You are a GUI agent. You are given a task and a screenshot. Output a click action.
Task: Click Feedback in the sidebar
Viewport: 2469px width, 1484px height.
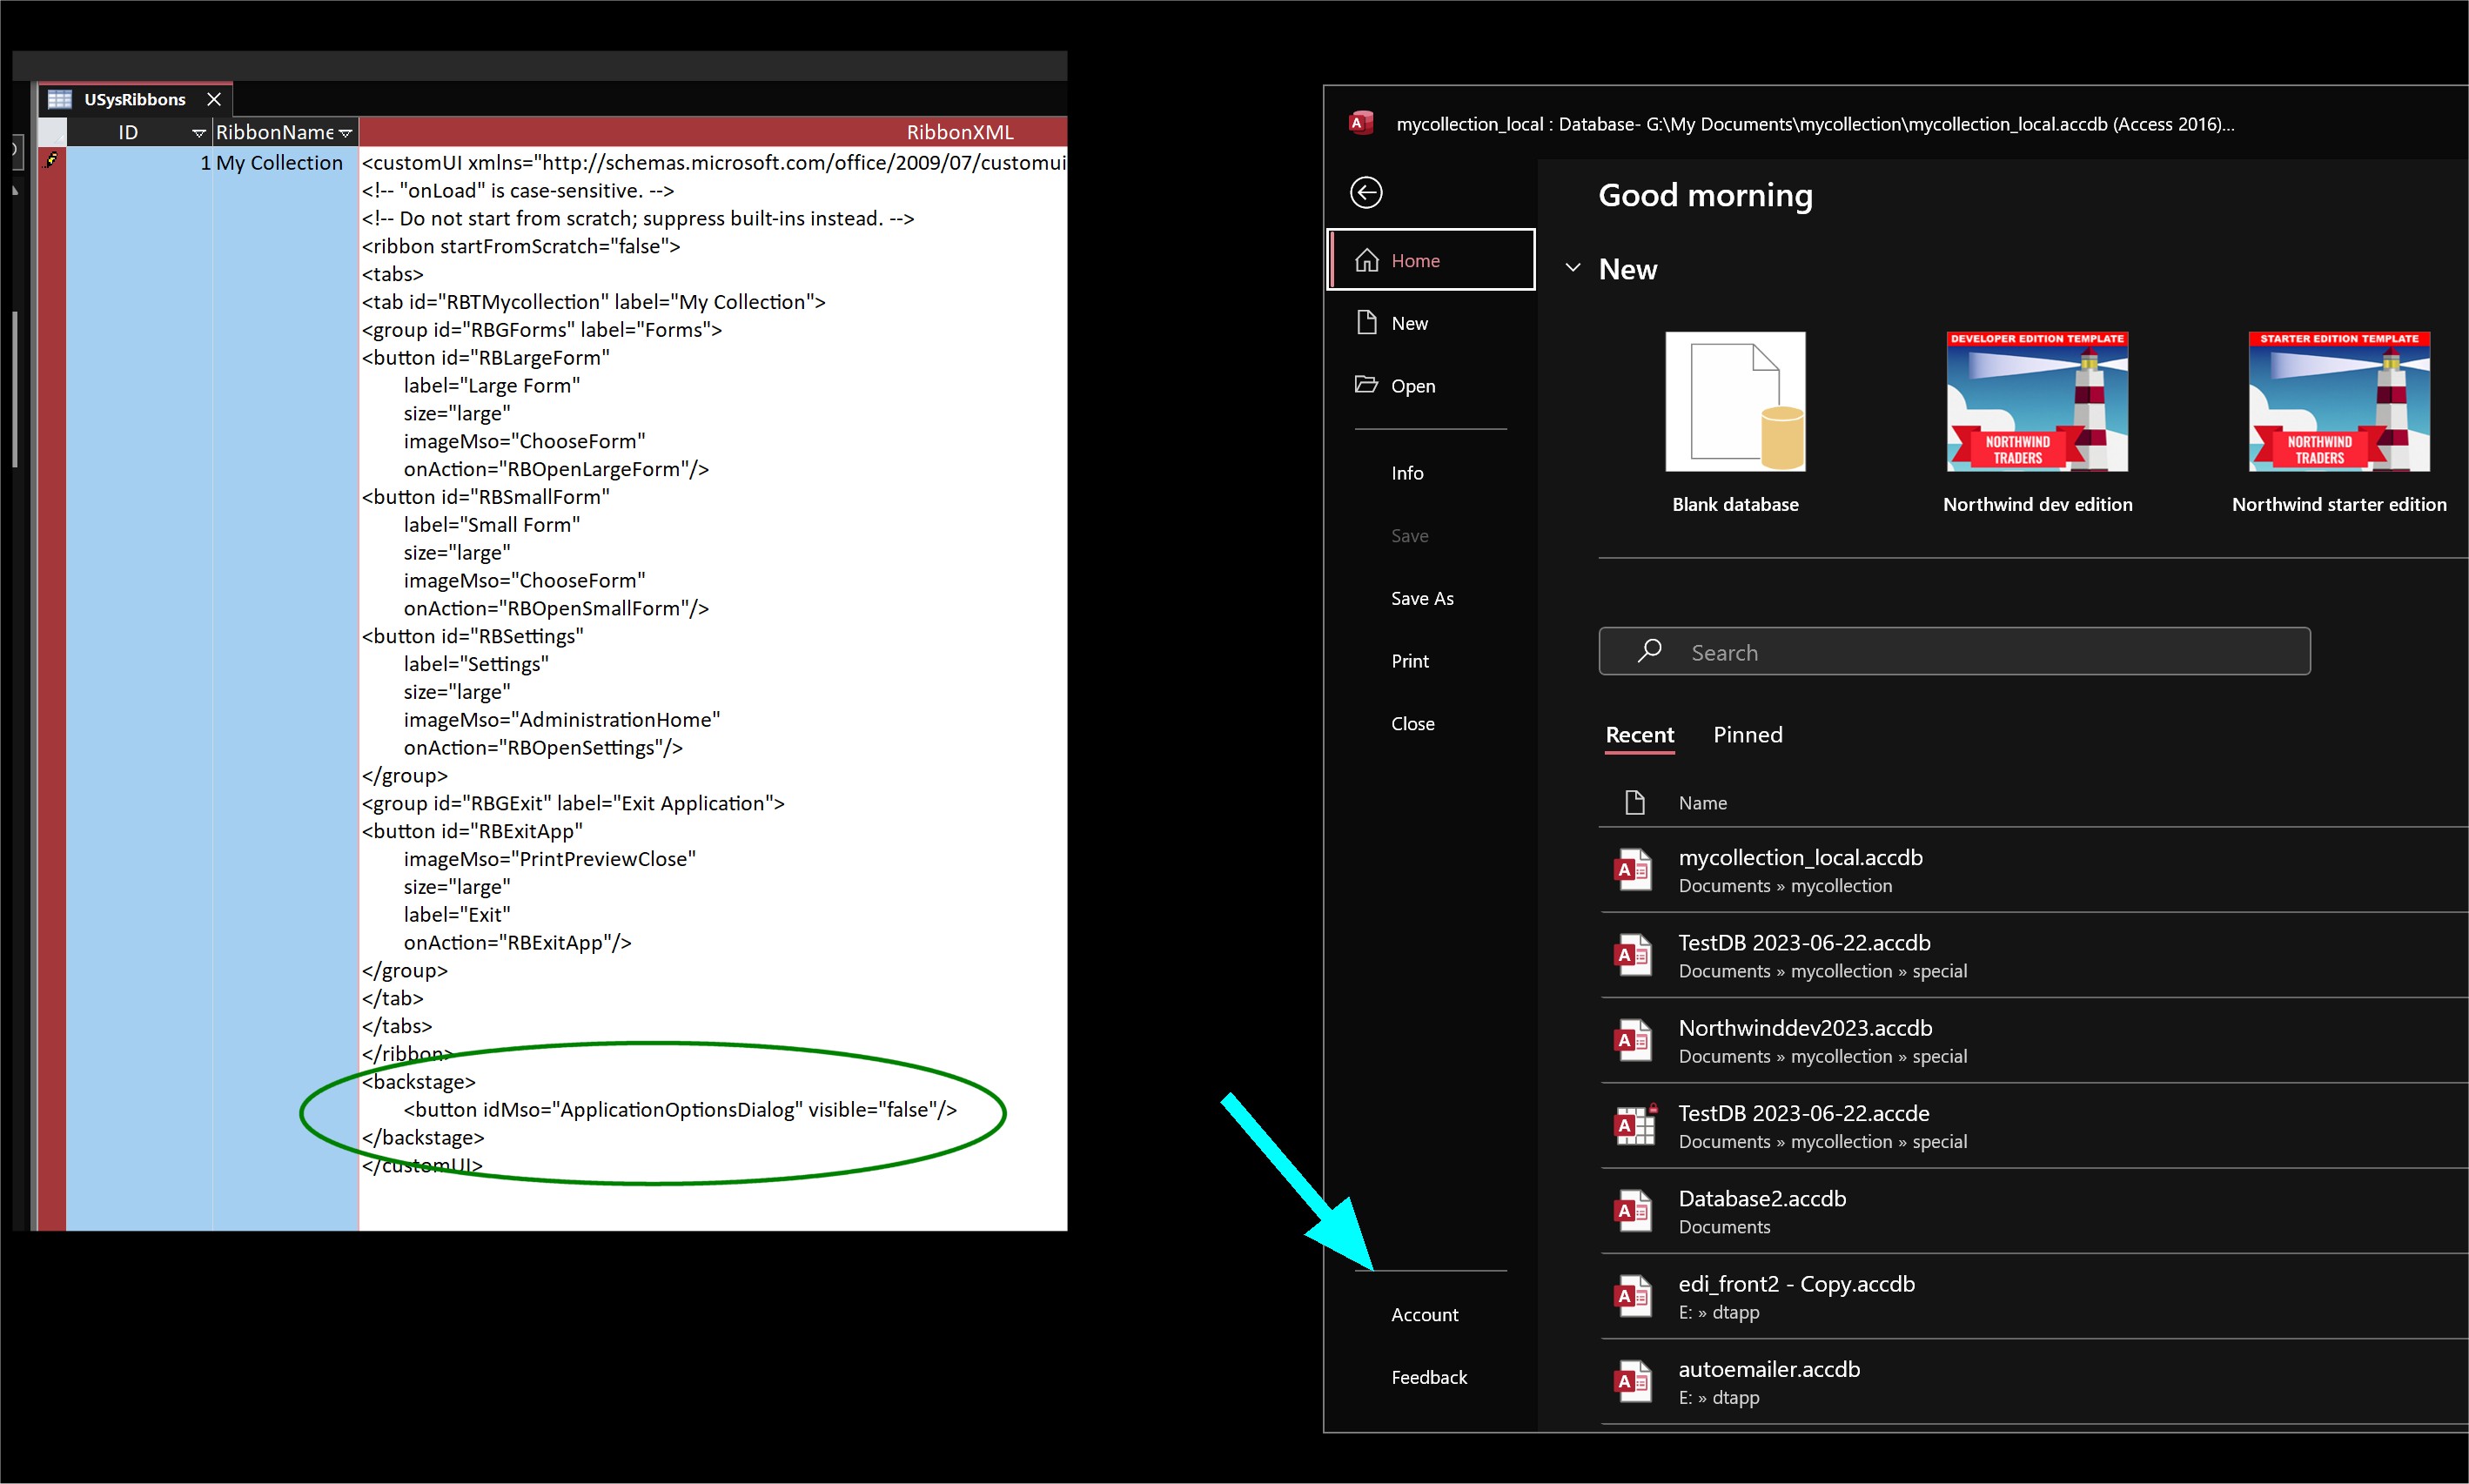click(x=1429, y=1377)
